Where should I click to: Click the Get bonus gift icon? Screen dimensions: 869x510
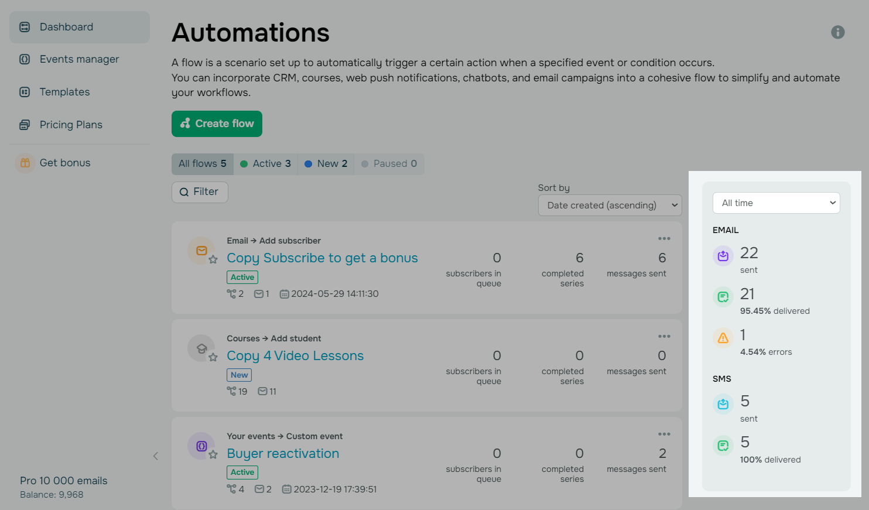pyautogui.click(x=25, y=163)
